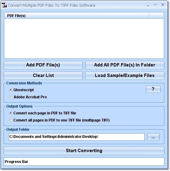Click the Progress Bar area
The image size is (170, 171).
84,161
